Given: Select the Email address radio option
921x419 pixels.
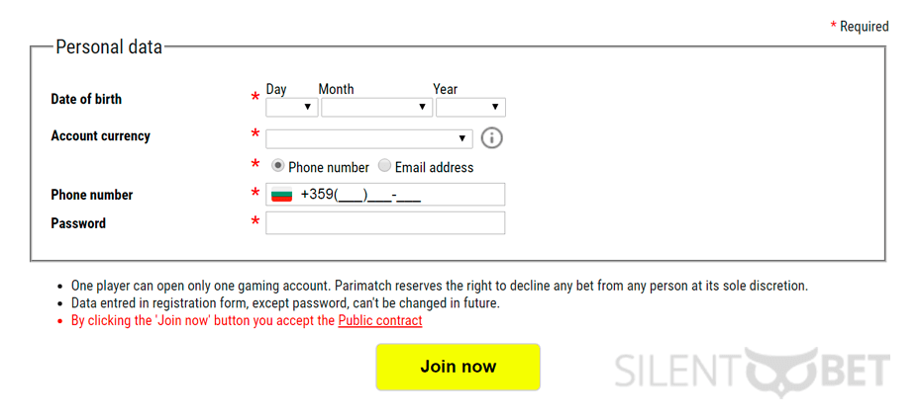Looking at the screenshot, I should 384,166.
